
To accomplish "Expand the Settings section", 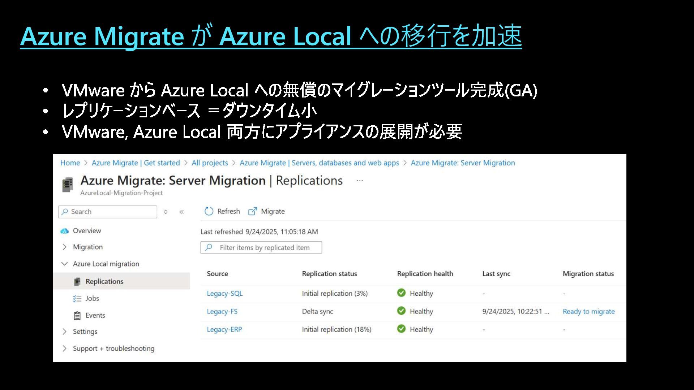I will pos(65,331).
